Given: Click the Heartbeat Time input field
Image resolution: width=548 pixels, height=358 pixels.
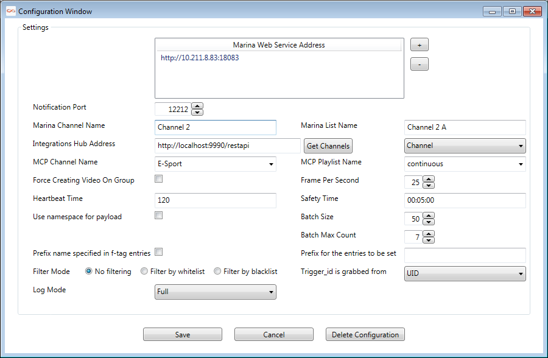Looking at the screenshot, I should [x=216, y=200].
